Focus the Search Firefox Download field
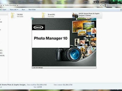The image size is (122, 91). tap(114, 6)
